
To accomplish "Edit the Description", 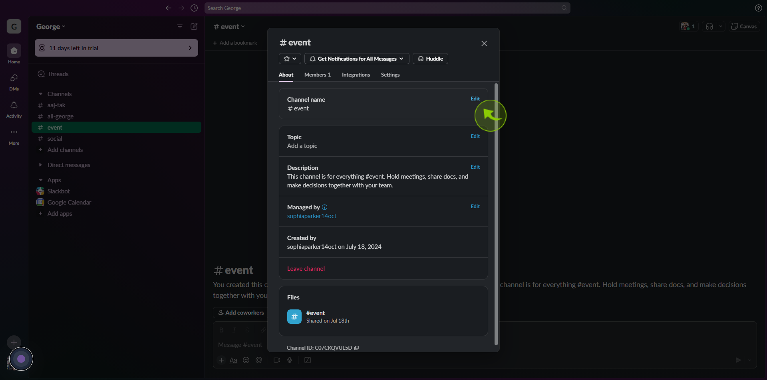I will 475,167.
